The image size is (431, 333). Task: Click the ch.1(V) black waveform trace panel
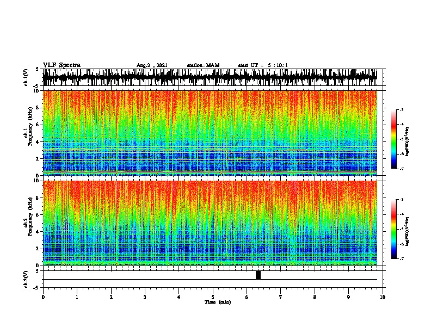pyautogui.click(x=210, y=77)
